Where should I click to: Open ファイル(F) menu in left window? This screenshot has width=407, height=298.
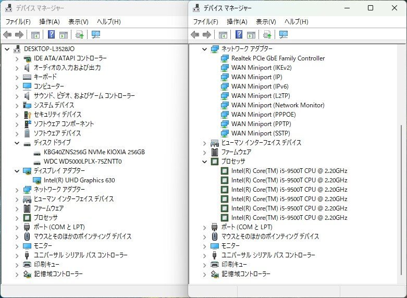(x=18, y=22)
